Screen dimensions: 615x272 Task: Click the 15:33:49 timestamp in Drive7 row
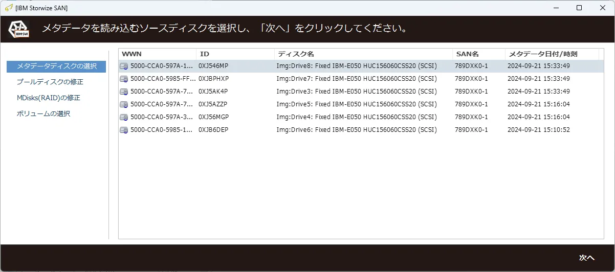(539, 79)
